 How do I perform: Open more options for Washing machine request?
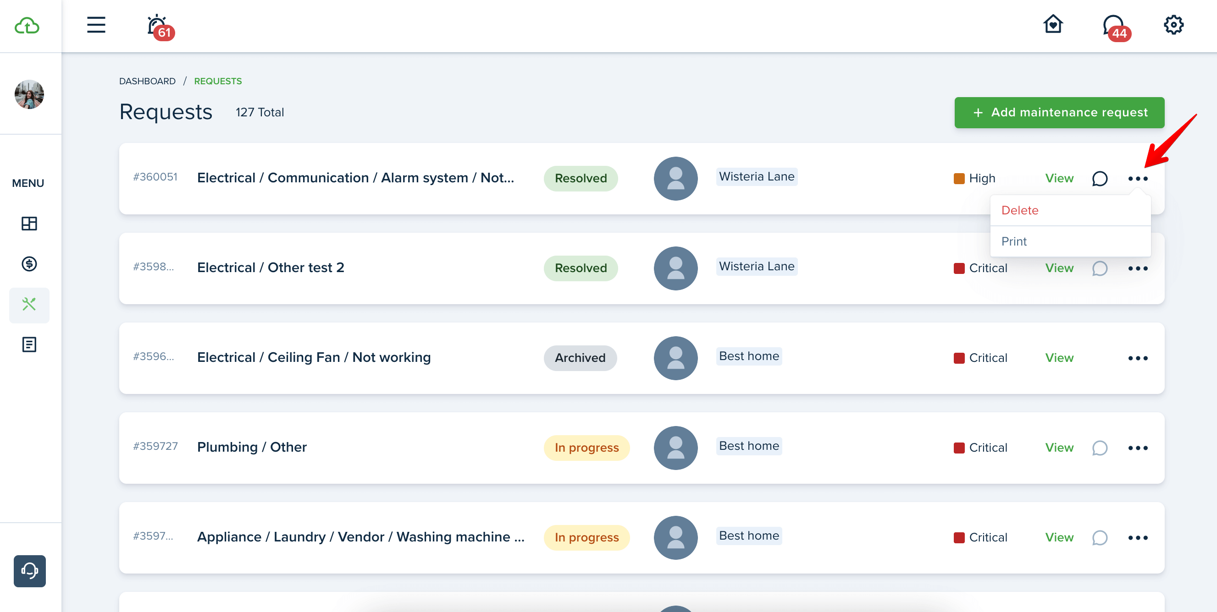tap(1138, 537)
